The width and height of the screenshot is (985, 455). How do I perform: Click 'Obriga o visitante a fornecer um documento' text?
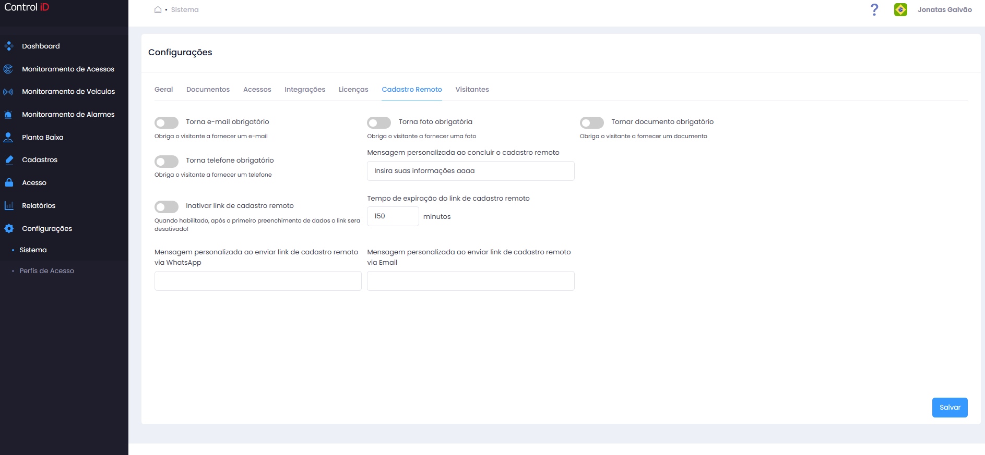tap(643, 137)
